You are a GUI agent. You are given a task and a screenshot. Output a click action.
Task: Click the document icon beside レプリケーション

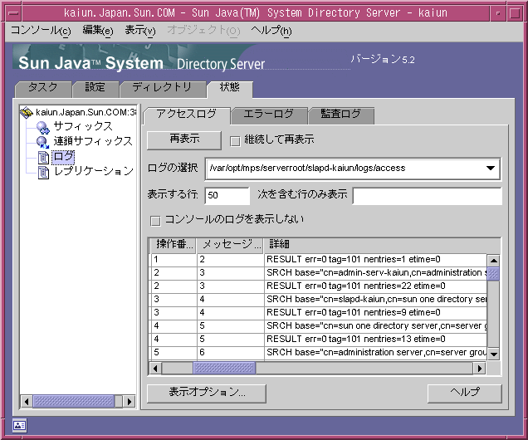[x=43, y=172]
